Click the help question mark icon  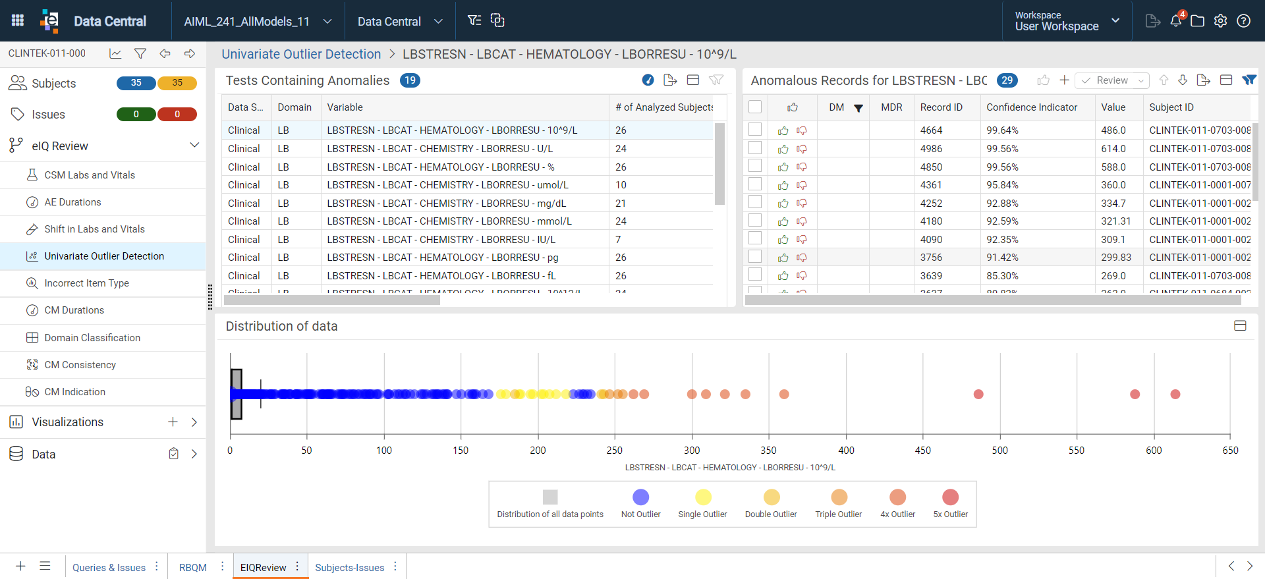1243,20
